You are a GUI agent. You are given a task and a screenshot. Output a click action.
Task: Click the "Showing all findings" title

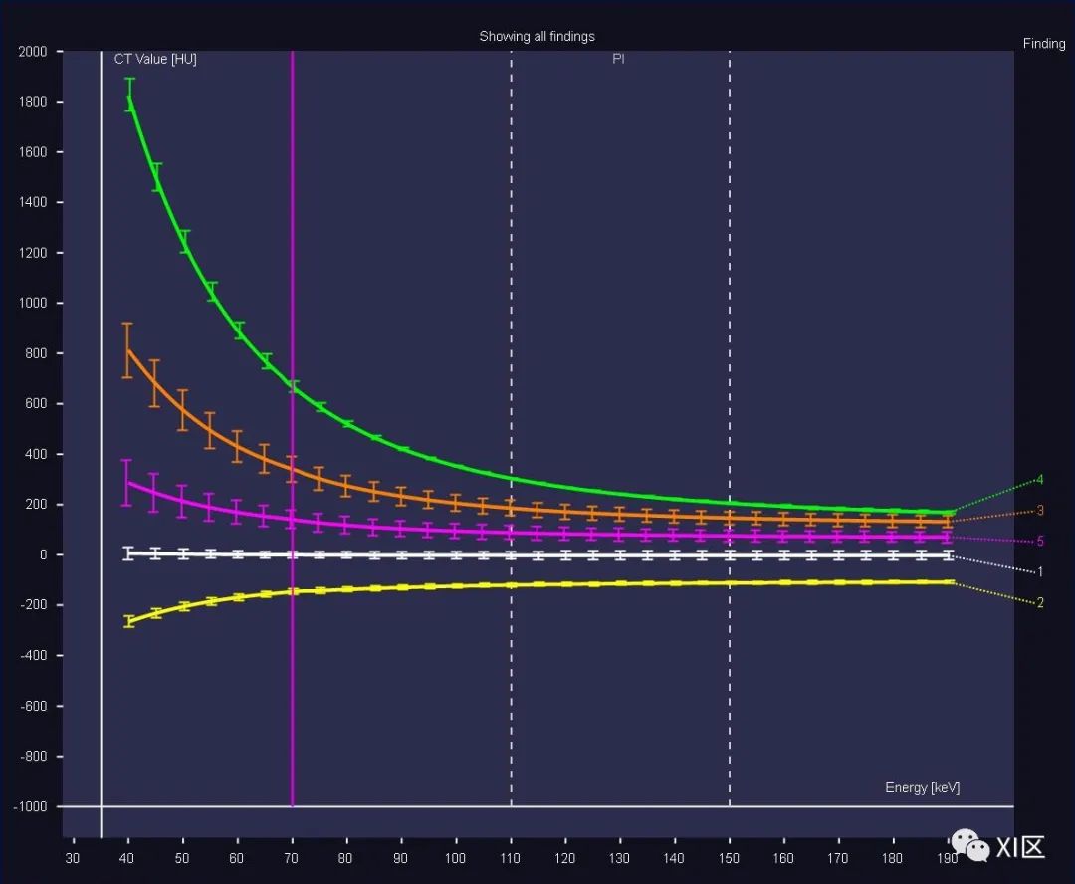click(537, 37)
